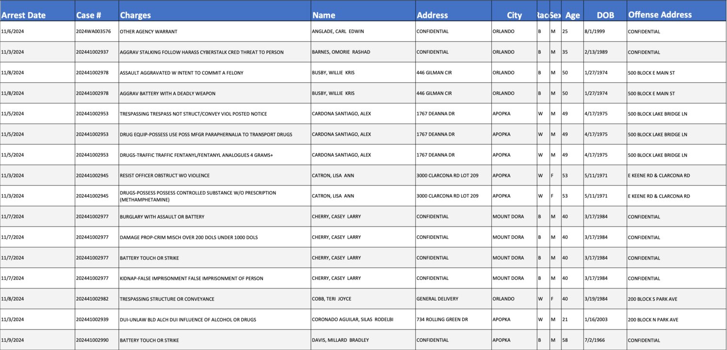The width and height of the screenshot is (727, 350).
Task: Select offense address 200 BLOCK S PARK AVE
Action: pos(677,299)
